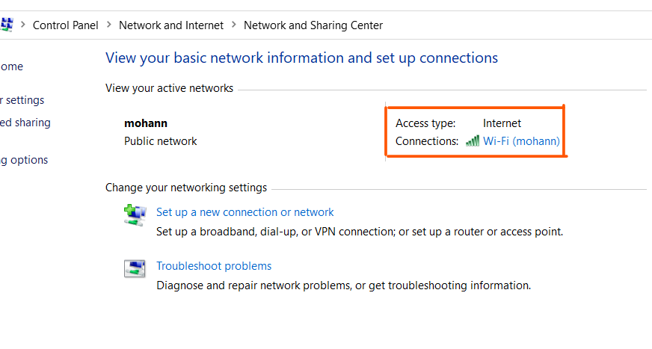
Task: Click the Control Panel icon in address bar
Action: (x=6, y=25)
